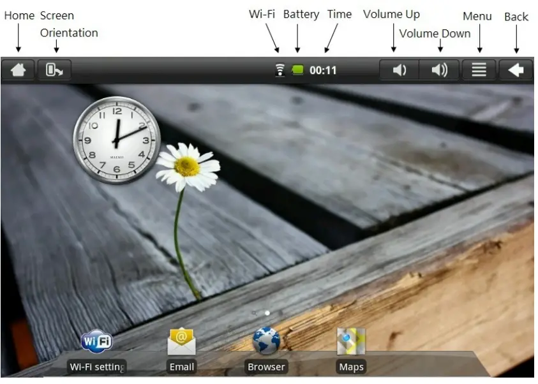
Task: Tap the Browser label
Action: (x=266, y=367)
